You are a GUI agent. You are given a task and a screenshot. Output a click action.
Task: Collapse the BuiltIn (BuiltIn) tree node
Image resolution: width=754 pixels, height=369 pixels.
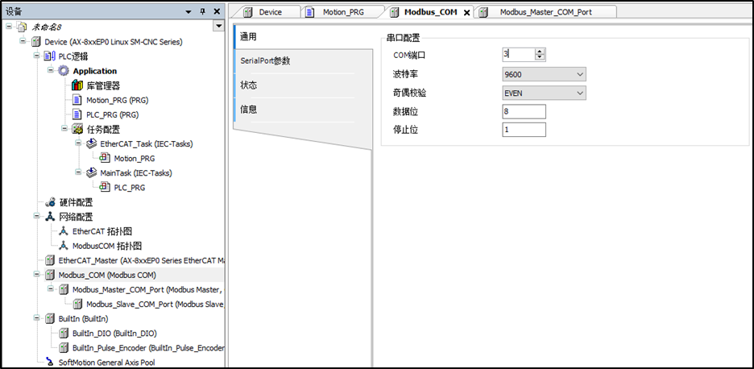click(x=37, y=318)
